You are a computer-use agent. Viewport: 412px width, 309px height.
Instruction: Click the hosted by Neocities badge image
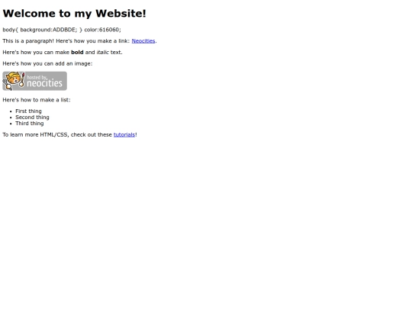34,81
